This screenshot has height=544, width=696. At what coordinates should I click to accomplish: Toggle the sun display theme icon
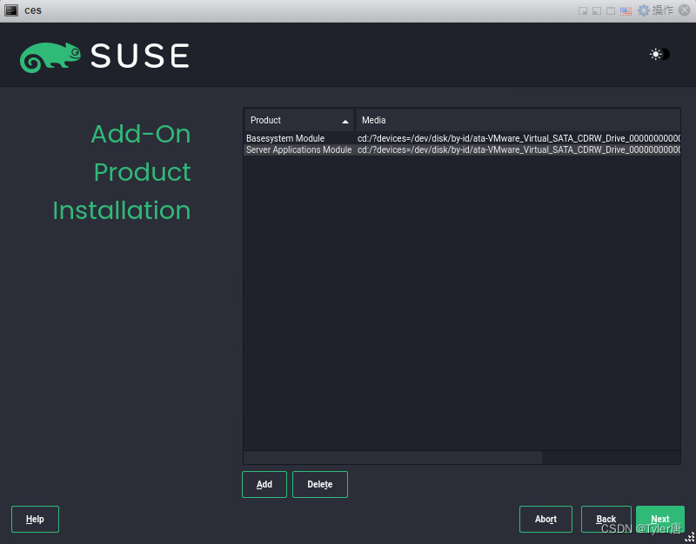pos(656,54)
